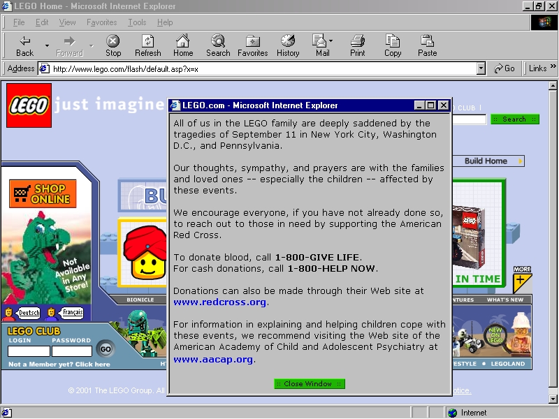Screen dimensions: 559x419
Task: Open 'Not a Member yet? Click here' link
Action: click(x=59, y=364)
